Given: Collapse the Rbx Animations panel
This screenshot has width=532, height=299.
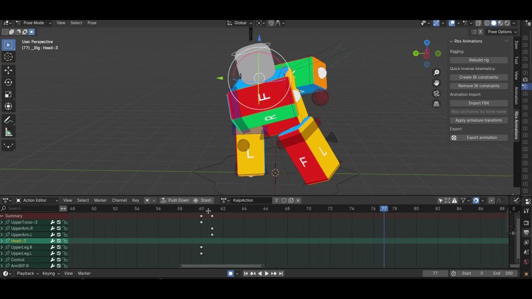Looking at the screenshot, I should 451,41.
